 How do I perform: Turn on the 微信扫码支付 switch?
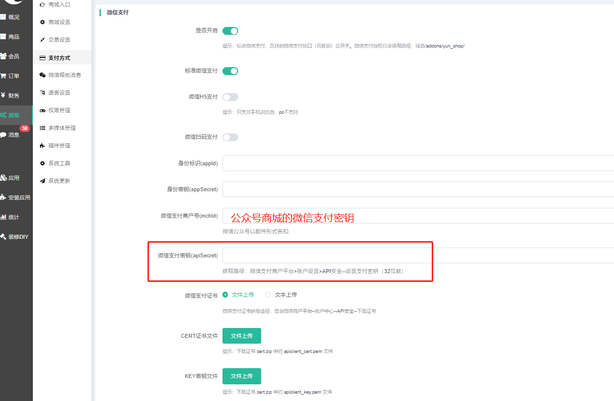[x=230, y=137]
